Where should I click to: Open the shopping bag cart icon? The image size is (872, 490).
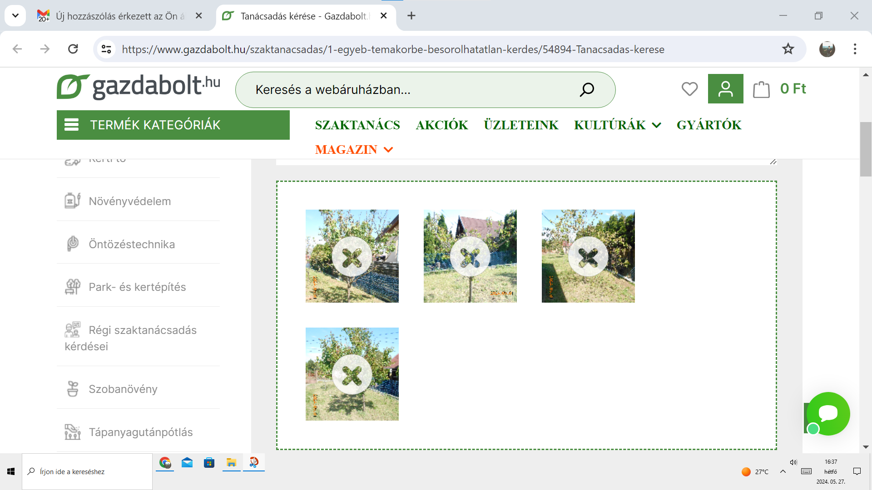[761, 89]
